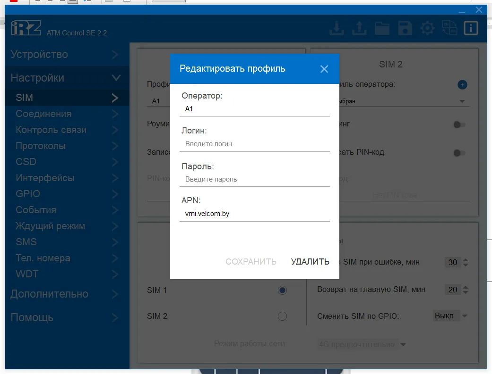492x374 pixels.
Task: Toggle the SIM 2 roaming switch
Action: pyautogui.click(x=459, y=125)
